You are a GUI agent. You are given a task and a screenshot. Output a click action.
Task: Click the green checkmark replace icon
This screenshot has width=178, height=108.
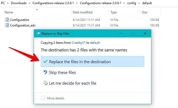[45, 62]
